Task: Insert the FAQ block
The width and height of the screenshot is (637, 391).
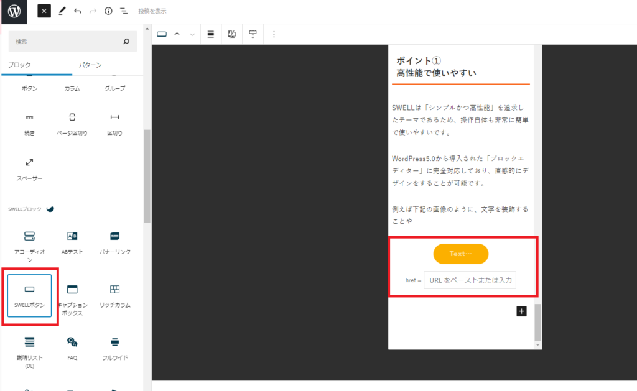Action: (72, 349)
